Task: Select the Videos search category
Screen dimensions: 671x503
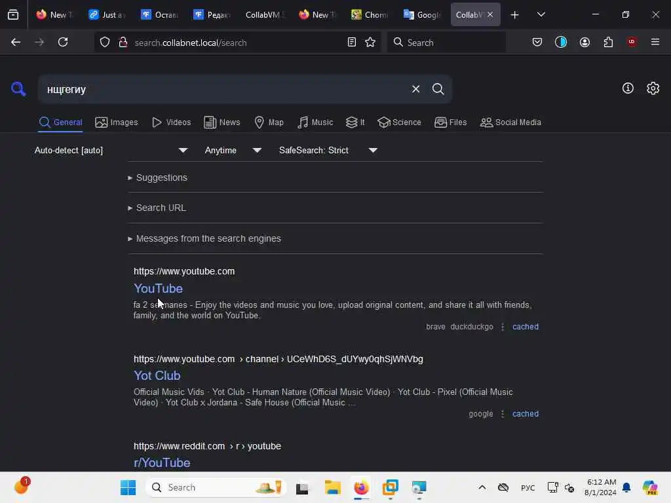Action: coord(172,122)
